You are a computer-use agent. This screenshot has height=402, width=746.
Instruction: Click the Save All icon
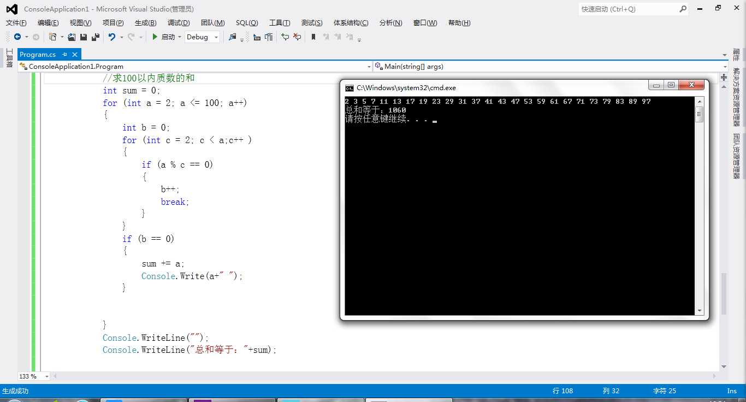[x=96, y=37]
